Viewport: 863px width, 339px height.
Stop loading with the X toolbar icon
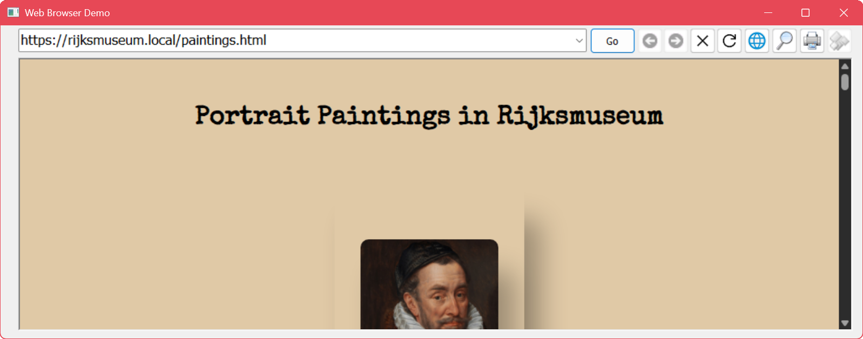[x=703, y=41]
